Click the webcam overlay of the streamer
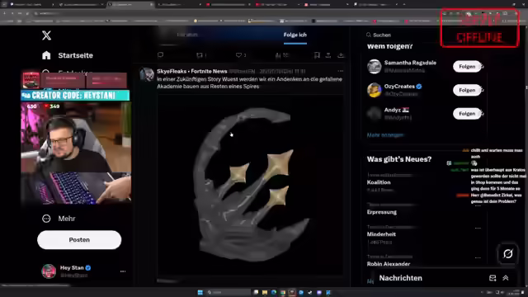This screenshot has height=297, width=528. (x=76, y=153)
